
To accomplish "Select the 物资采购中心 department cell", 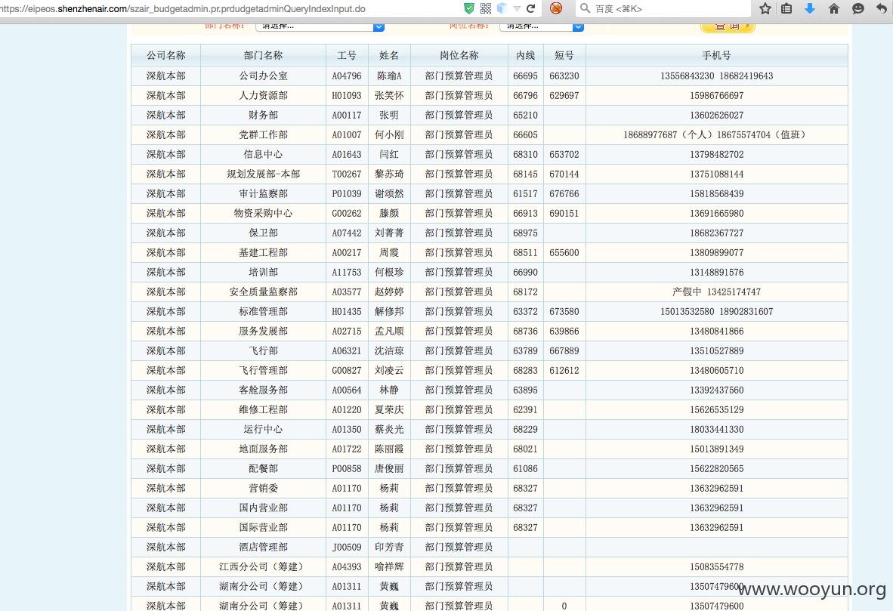I will point(263,214).
